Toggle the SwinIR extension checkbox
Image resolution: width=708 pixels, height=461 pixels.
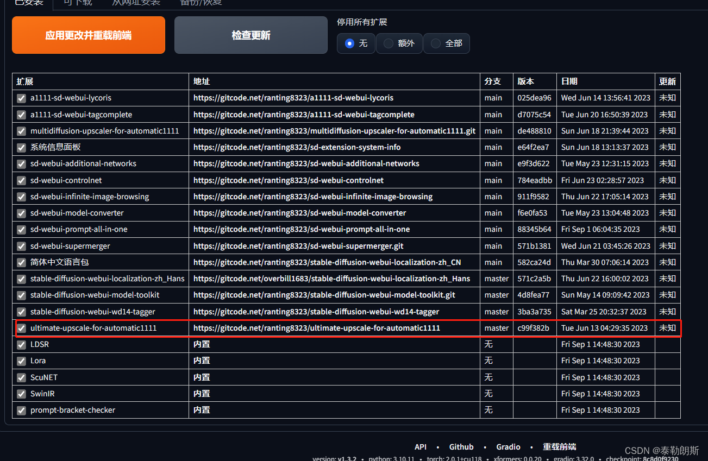coord(21,394)
